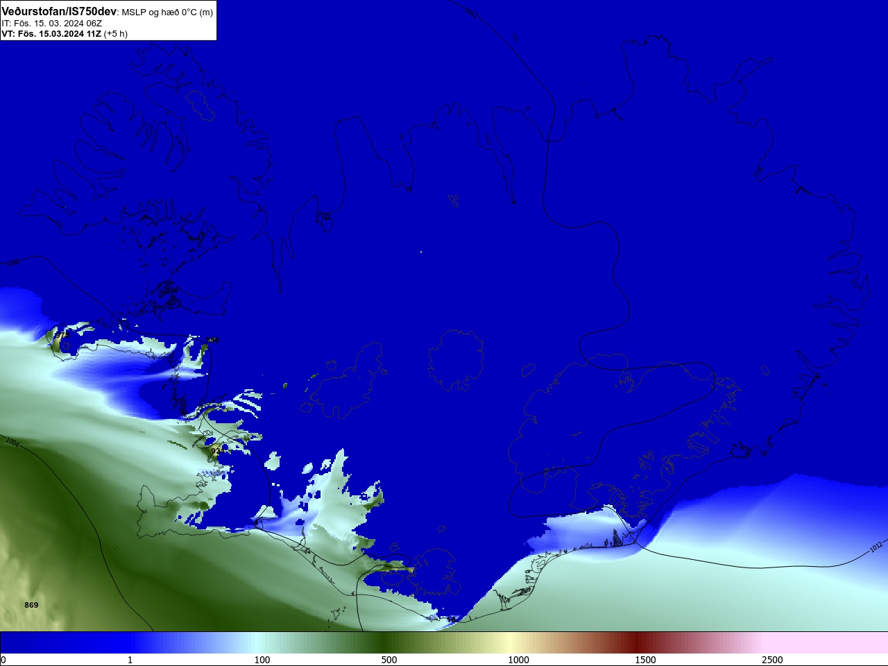This screenshot has width=888, height=666.
Task: Click the legend tick label '100'
Action: tap(262, 660)
